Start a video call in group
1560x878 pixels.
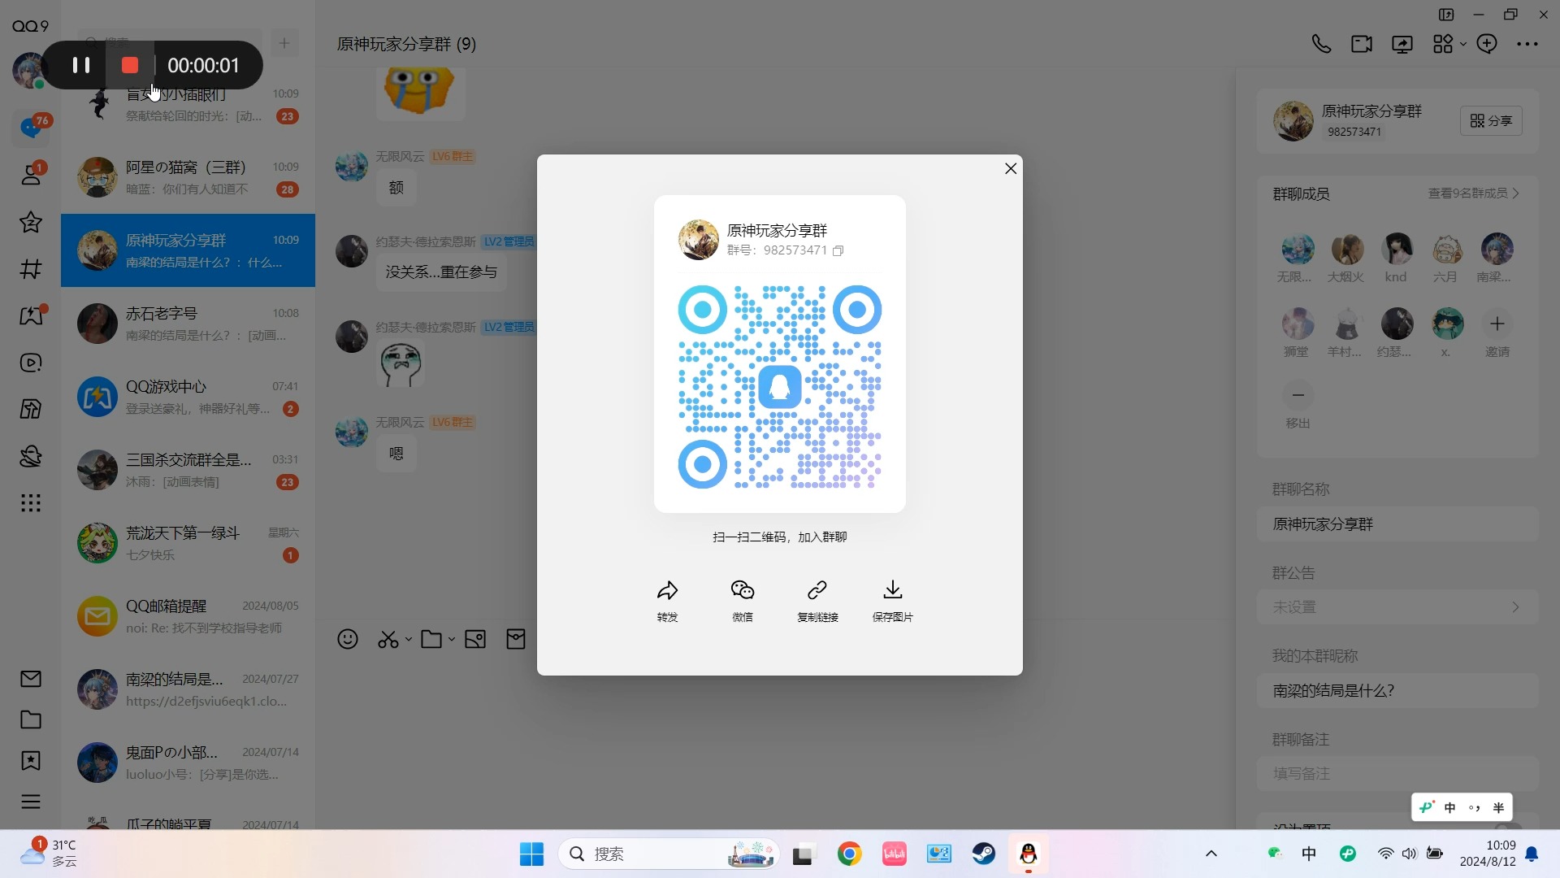click(x=1362, y=44)
